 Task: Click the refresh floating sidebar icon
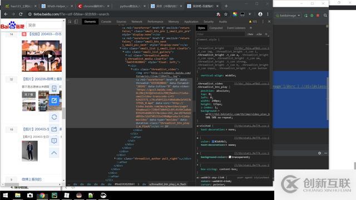(54, 117)
